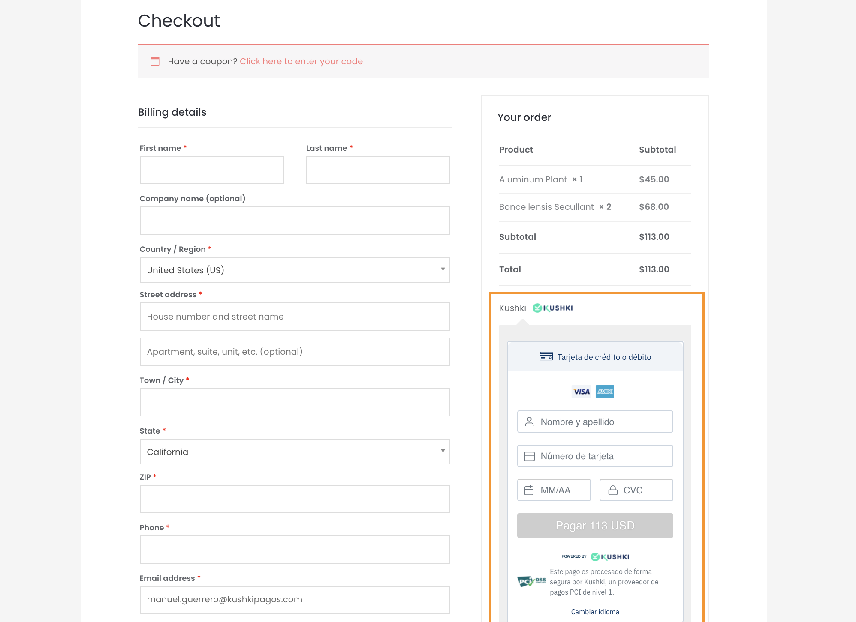Open the Country / Region dropdown

[295, 270]
